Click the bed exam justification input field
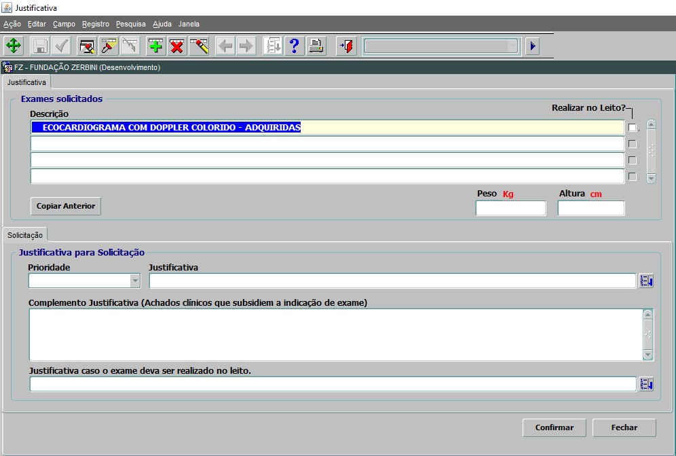This screenshot has height=456, width=676. point(333,384)
